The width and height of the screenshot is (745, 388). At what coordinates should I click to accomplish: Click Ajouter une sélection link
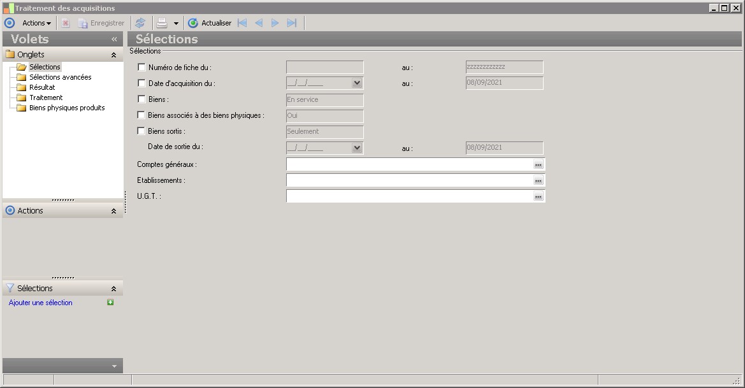(40, 303)
